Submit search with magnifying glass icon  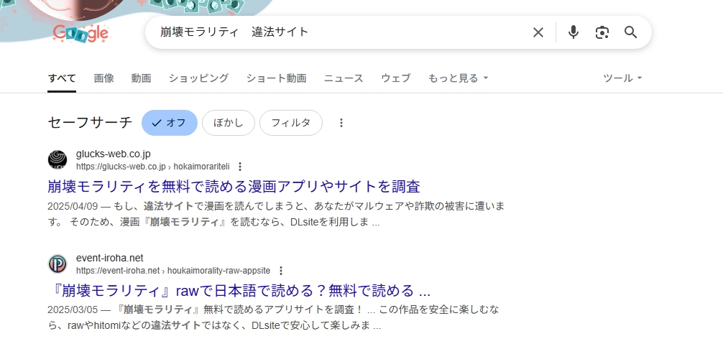pos(631,32)
